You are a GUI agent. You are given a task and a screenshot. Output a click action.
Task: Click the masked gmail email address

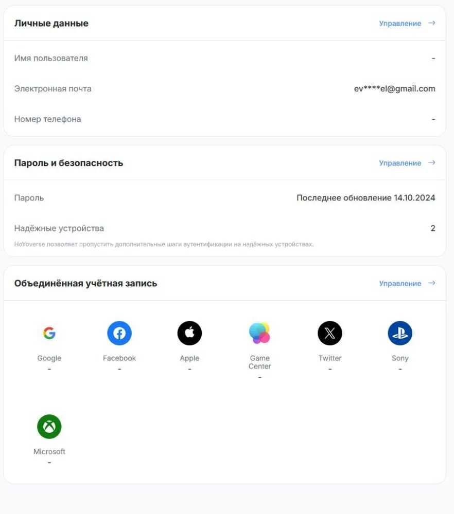[x=395, y=88]
